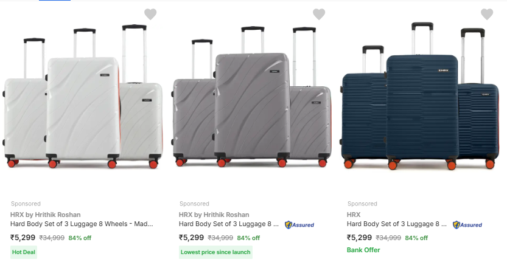The width and height of the screenshot is (507, 265).
Task: Open the grey luggage set product image
Action: (x=251, y=97)
